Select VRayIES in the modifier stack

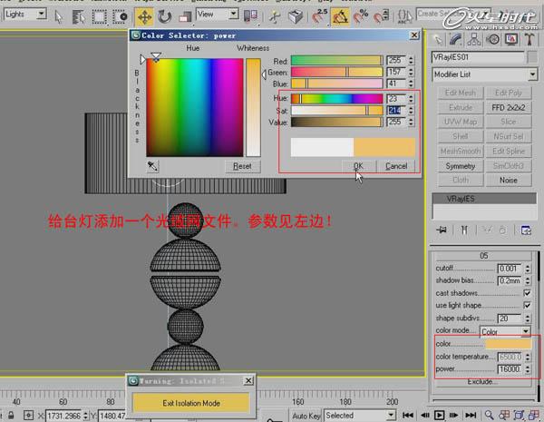[x=484, y=199]
